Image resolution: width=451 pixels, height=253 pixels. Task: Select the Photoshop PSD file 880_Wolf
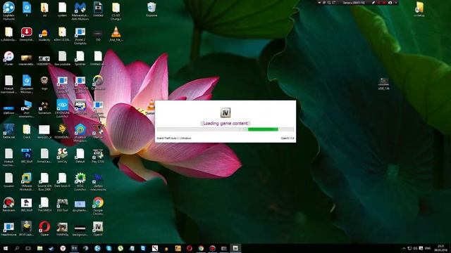(27, 155)
